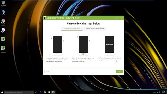167x94 pixels.
Task: Click the Back button
Action: coord(47,72)
